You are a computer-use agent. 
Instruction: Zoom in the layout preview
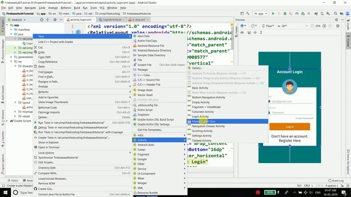324,26
